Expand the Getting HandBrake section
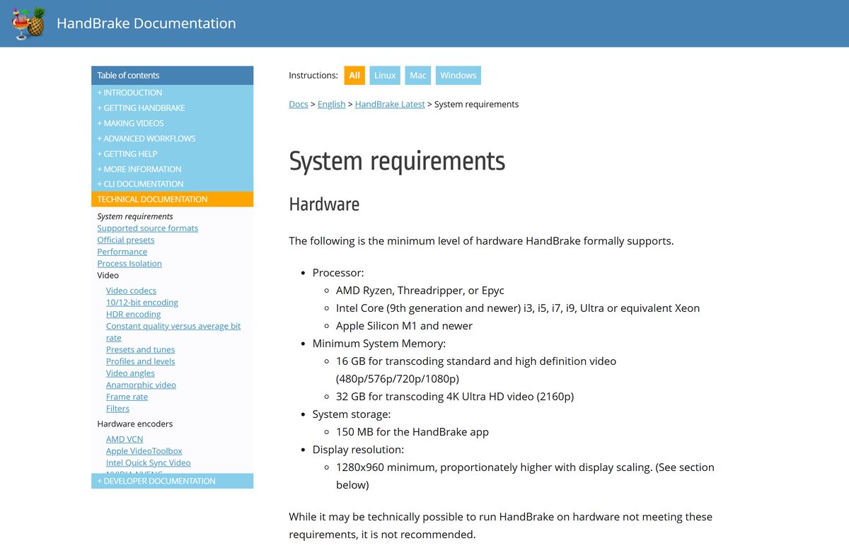The image size is (849, 560). (x=172, y=108)
